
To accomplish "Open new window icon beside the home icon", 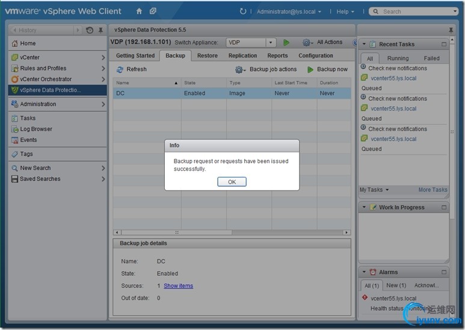I will (153, 11).
